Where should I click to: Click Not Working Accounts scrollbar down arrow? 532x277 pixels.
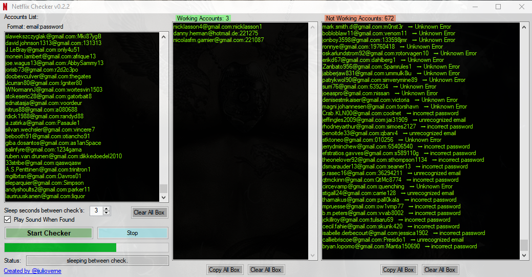tap(524, 255)
